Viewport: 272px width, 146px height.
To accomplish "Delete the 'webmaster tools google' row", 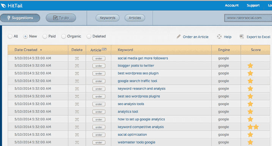I will click(x=77, y=143).
